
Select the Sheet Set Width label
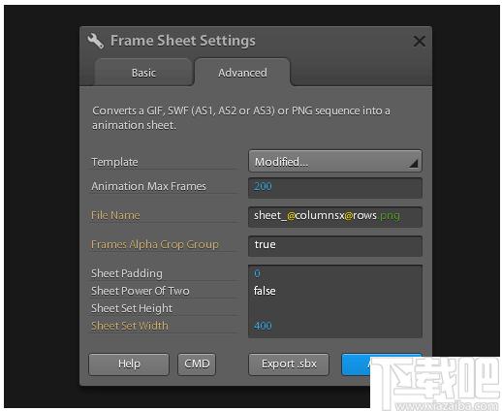tap(130, 326)
